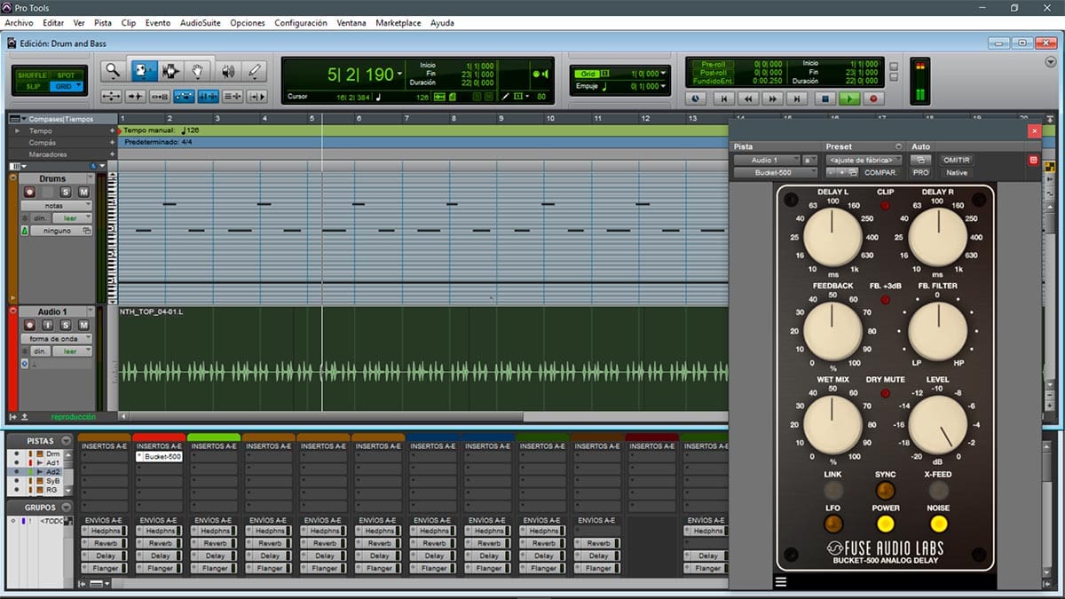Open the Ventana menu
The width and height of the screenshot is (1065, 599).
[x=351, y=23]
